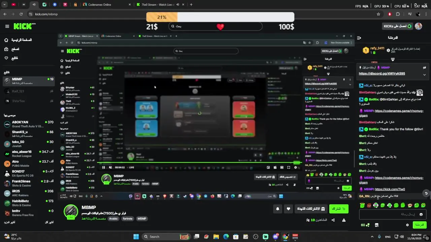Unmute the video player volume
The image size is (431, 242).
[110, 167]
